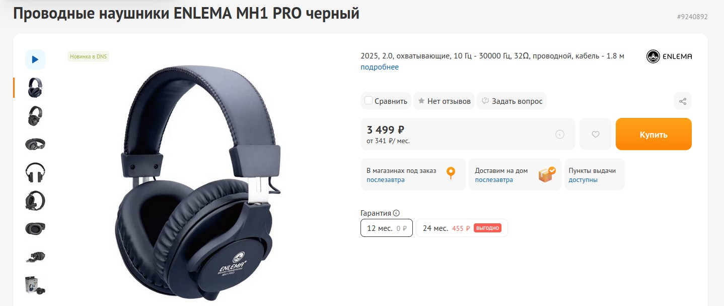The image size is (724, 306).
Task: Click the star icon next to Нет отзывов
Action: click(421, 101)
